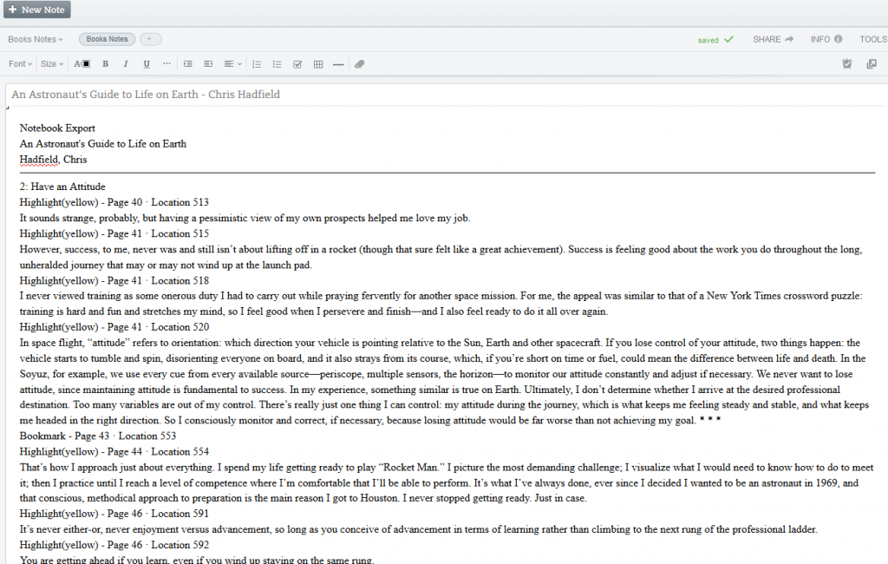Insert a horizontal rule

(x=338, y=64)
